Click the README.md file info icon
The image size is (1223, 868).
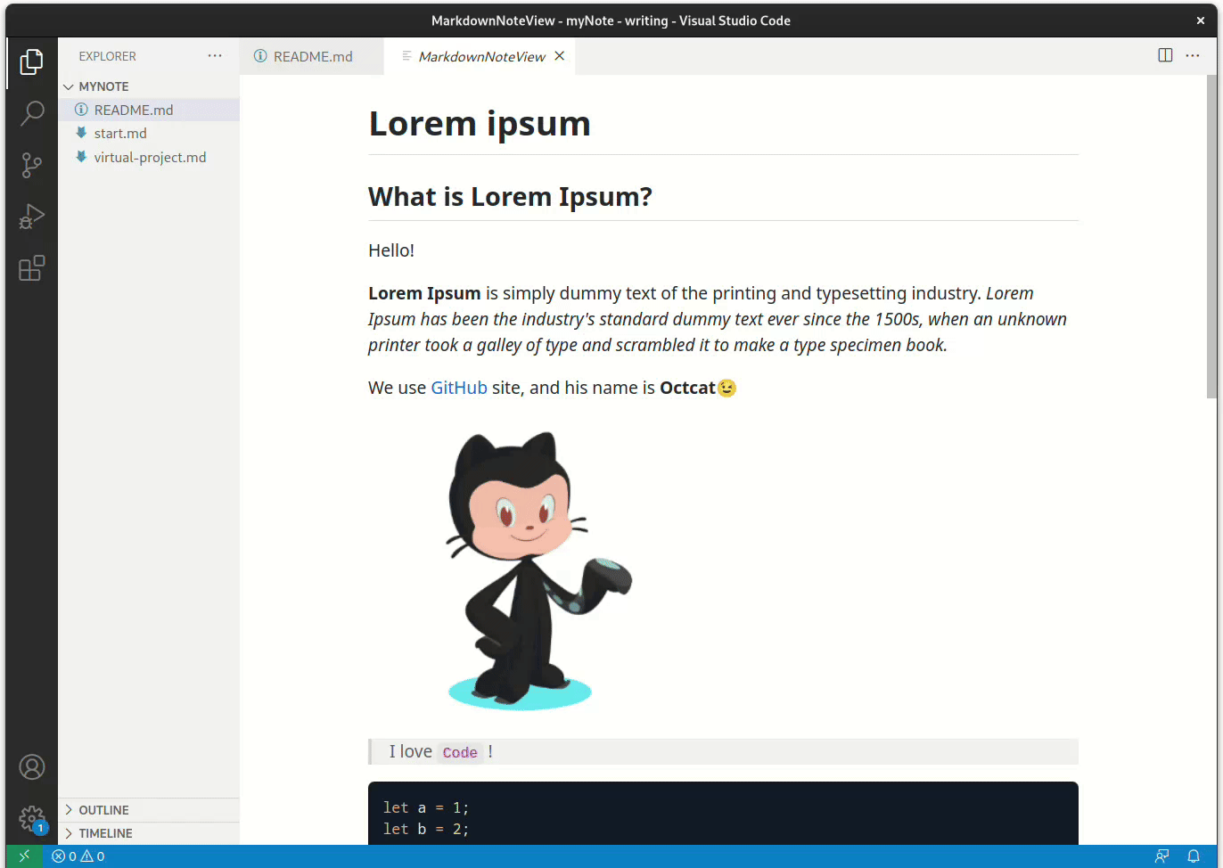point(81,110)
